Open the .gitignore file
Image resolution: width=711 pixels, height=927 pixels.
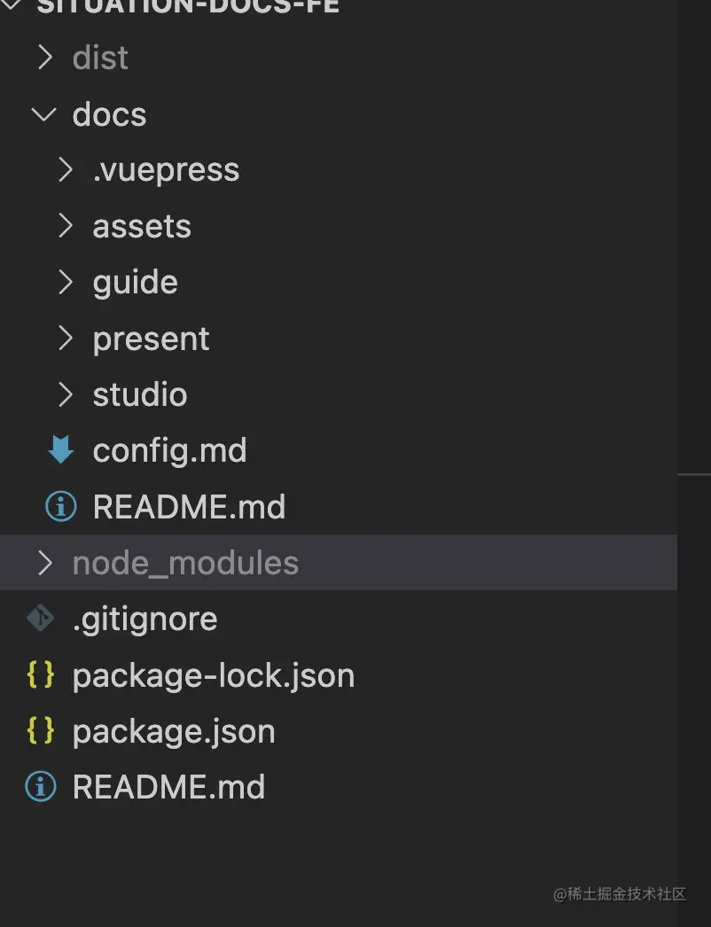click(145, 619)
